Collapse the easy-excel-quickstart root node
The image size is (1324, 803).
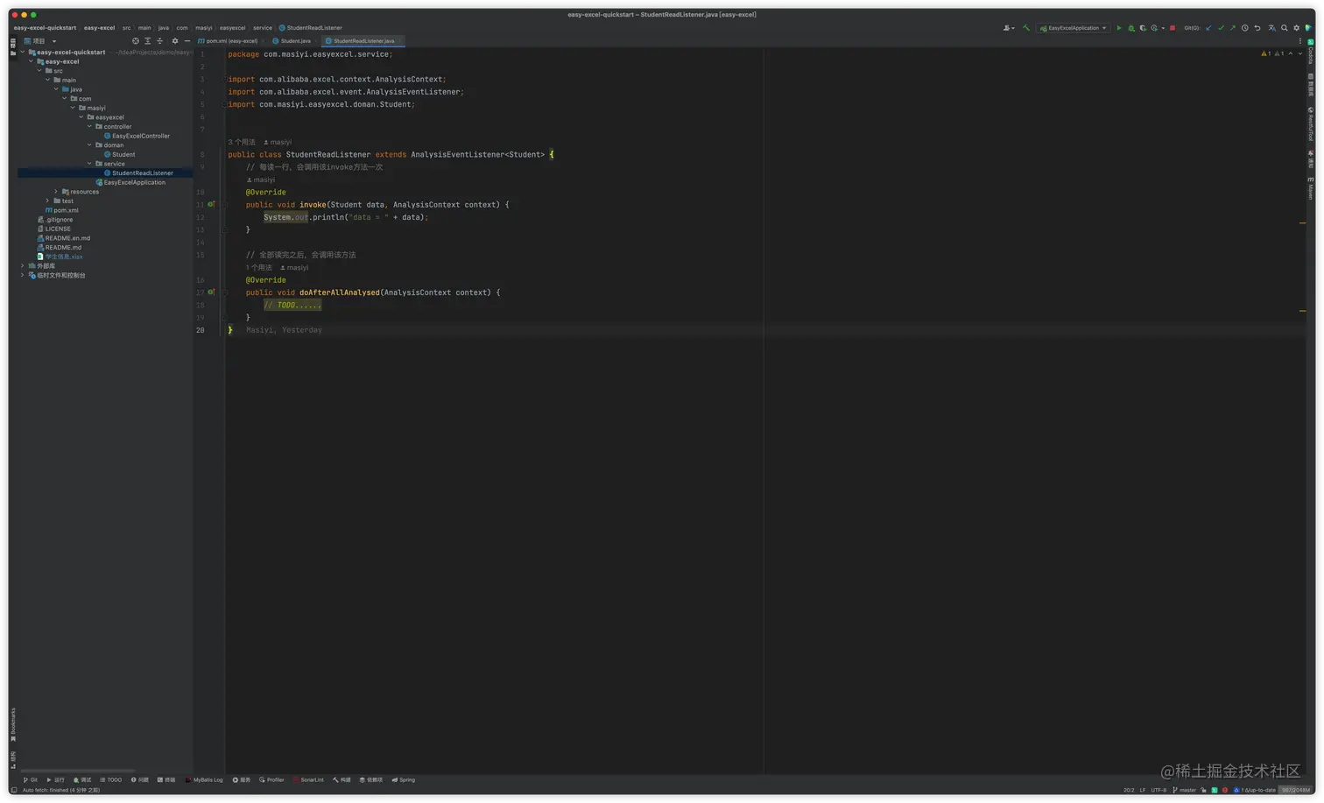23,53
